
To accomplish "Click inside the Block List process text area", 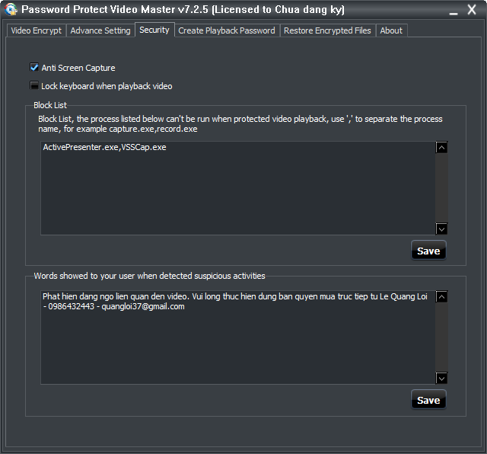I will (237, 190).
